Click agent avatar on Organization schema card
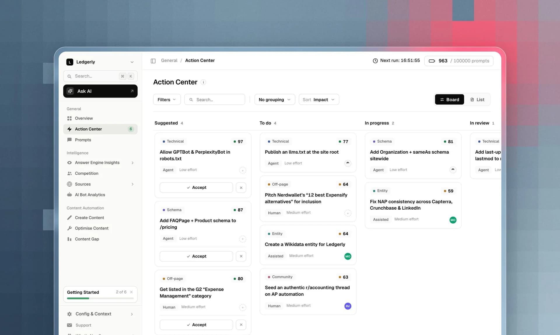Screen dimensions: 560x335 (x=453, y=170)
